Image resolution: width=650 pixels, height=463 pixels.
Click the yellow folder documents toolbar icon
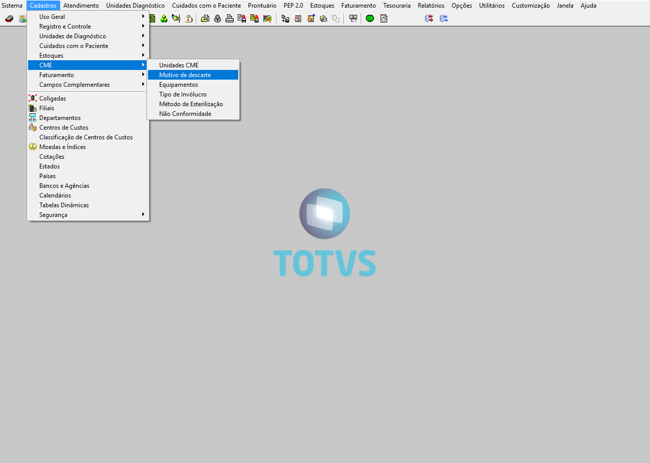[205, 18]
